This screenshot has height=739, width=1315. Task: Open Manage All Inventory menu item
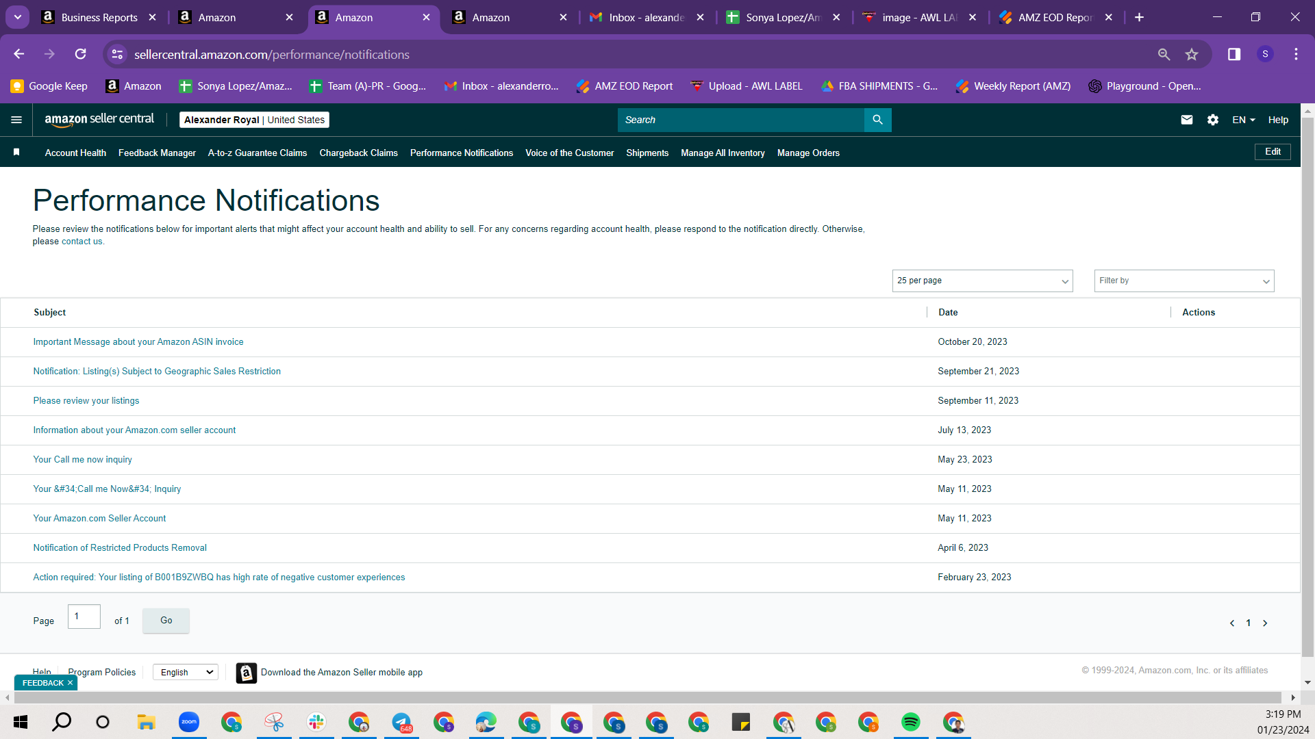point(723,153)
